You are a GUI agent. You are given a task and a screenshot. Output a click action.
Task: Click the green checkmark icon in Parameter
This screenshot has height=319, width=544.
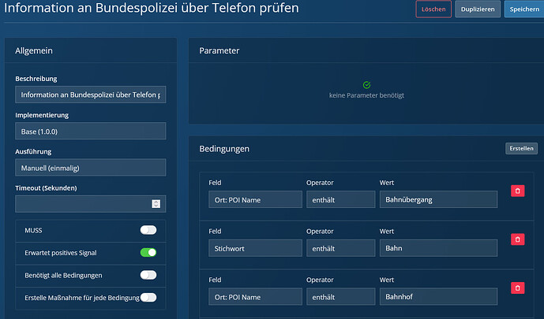pos(366,85)
